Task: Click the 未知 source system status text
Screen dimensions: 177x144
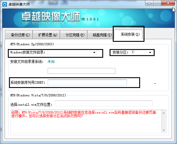Action: click(x=51, y=62)
